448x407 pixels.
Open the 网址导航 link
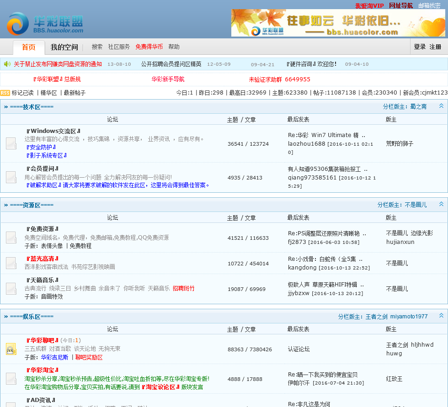pos(400,5)
